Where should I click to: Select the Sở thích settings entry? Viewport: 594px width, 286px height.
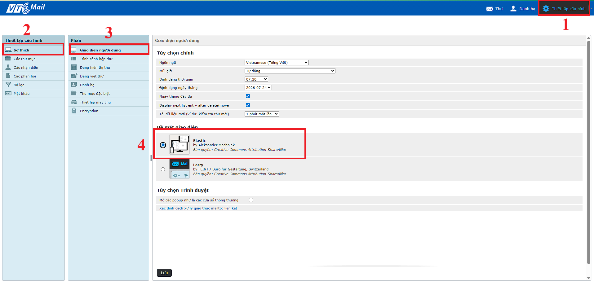(x=33, y=50)
